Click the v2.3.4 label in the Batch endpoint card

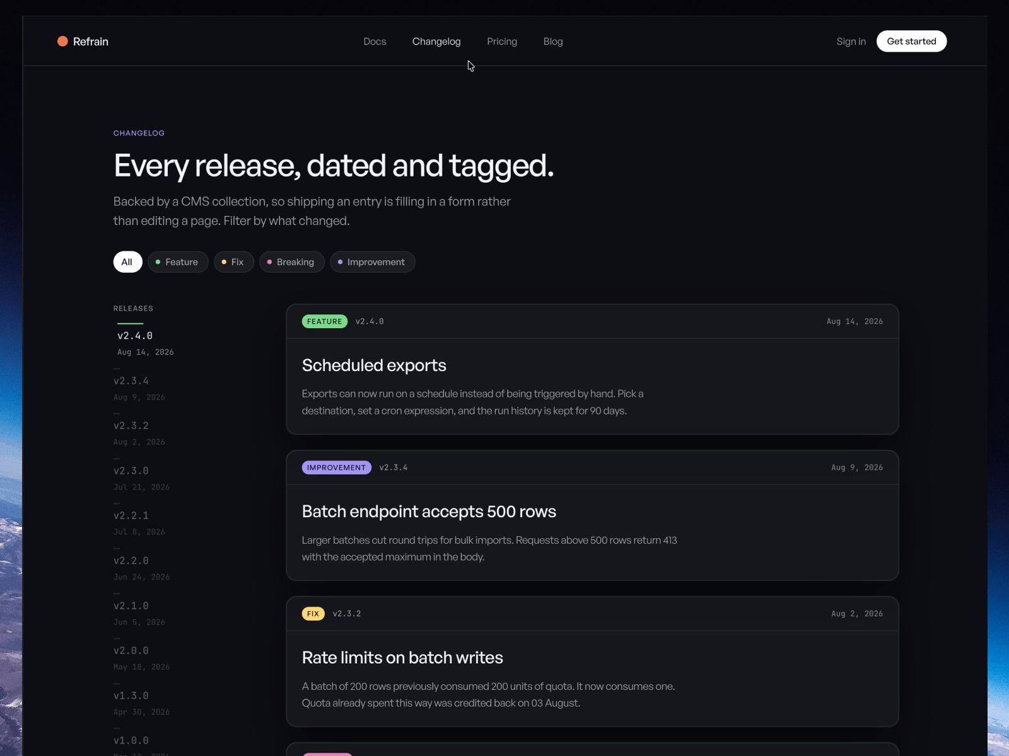pyautogui.click(x=394, y=467)
